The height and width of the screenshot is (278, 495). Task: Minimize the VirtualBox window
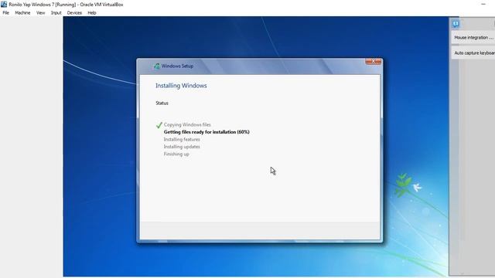tap(483, 5)
